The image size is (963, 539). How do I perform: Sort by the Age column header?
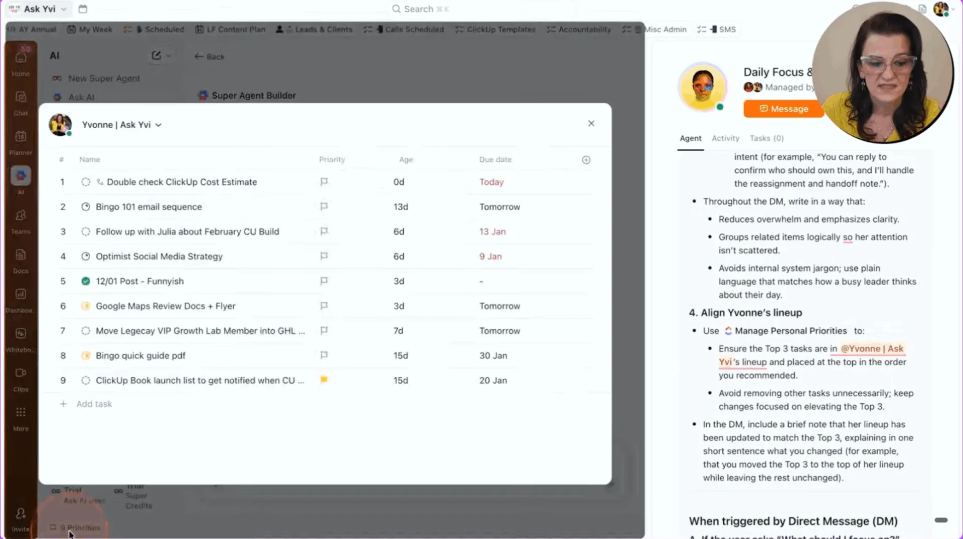[x=406, y=159]
